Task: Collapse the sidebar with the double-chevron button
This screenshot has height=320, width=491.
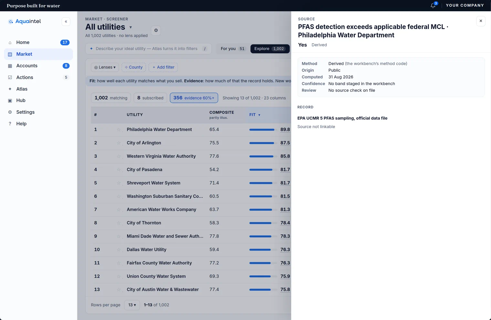Action: pos(66,22)
